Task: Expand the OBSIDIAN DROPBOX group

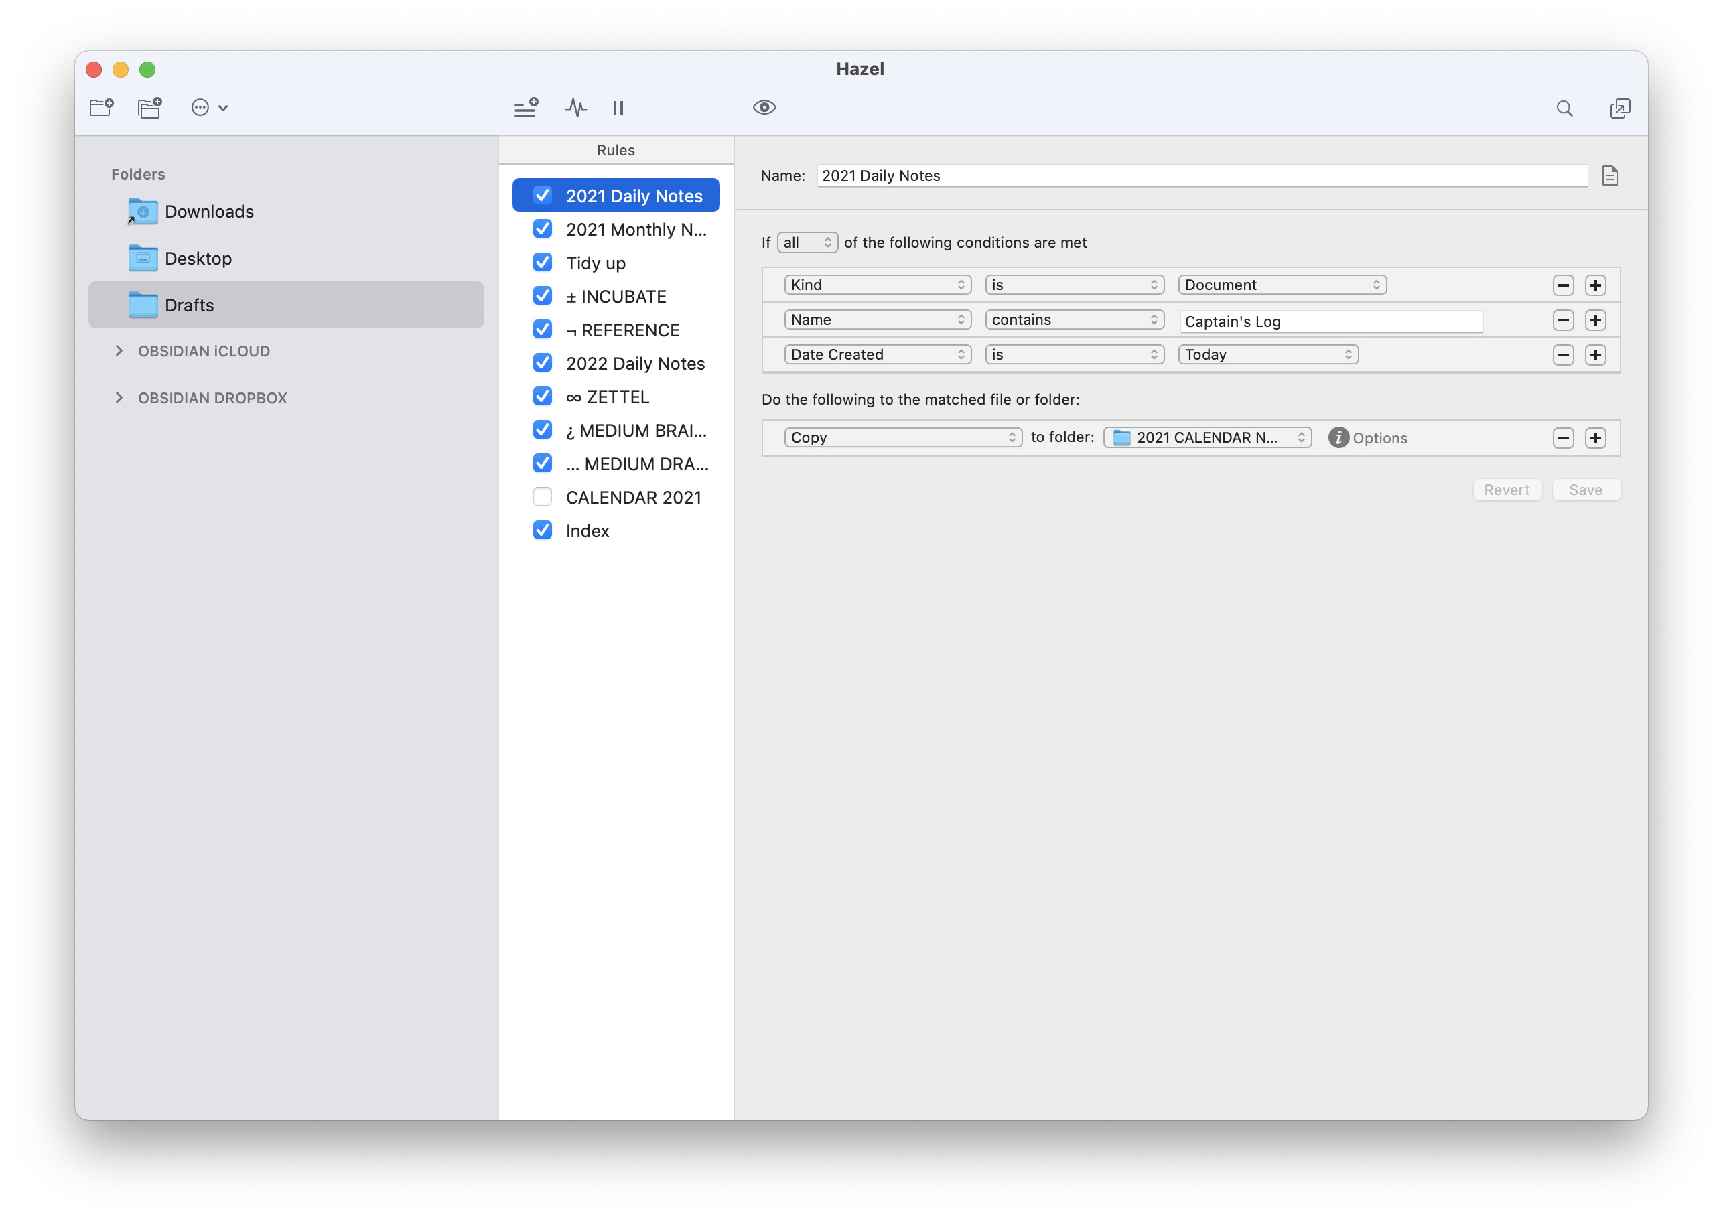Action: click(119, 397)
